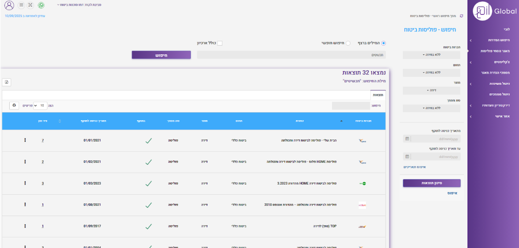Open calendar icon of 'מתאריך כניסה לתוקף' field

click(x=407, y=139)
